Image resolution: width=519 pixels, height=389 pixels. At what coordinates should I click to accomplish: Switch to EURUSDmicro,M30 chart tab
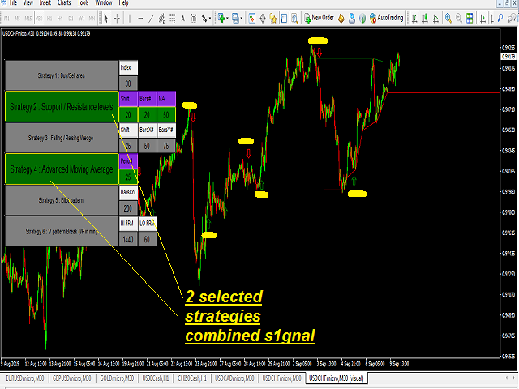point(25,378)
